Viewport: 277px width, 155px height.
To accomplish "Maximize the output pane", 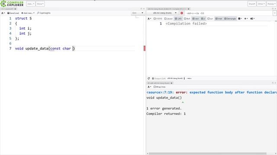I will click(273, 83).
